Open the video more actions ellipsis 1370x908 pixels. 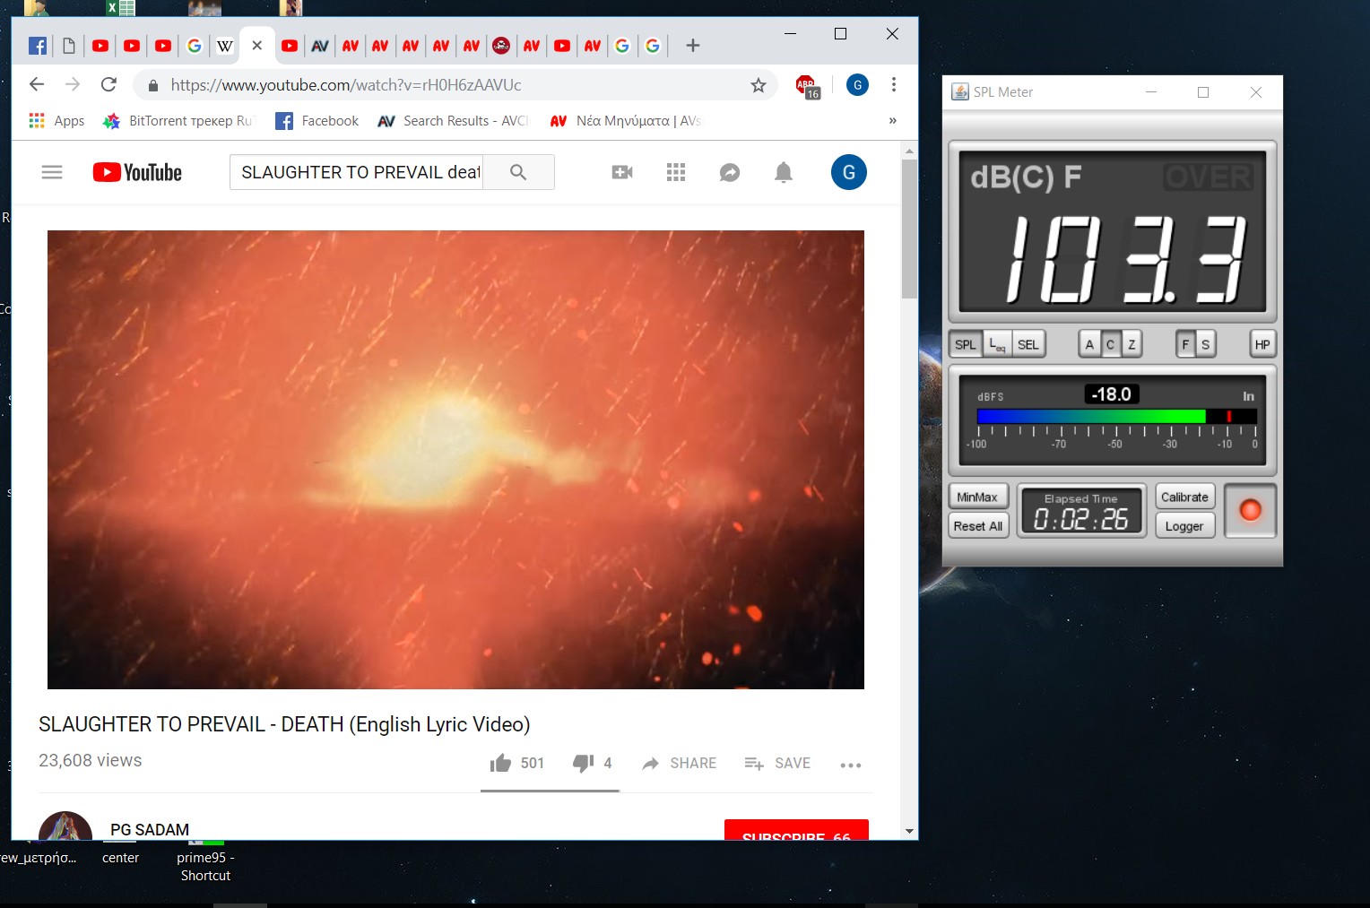[851, 765]
